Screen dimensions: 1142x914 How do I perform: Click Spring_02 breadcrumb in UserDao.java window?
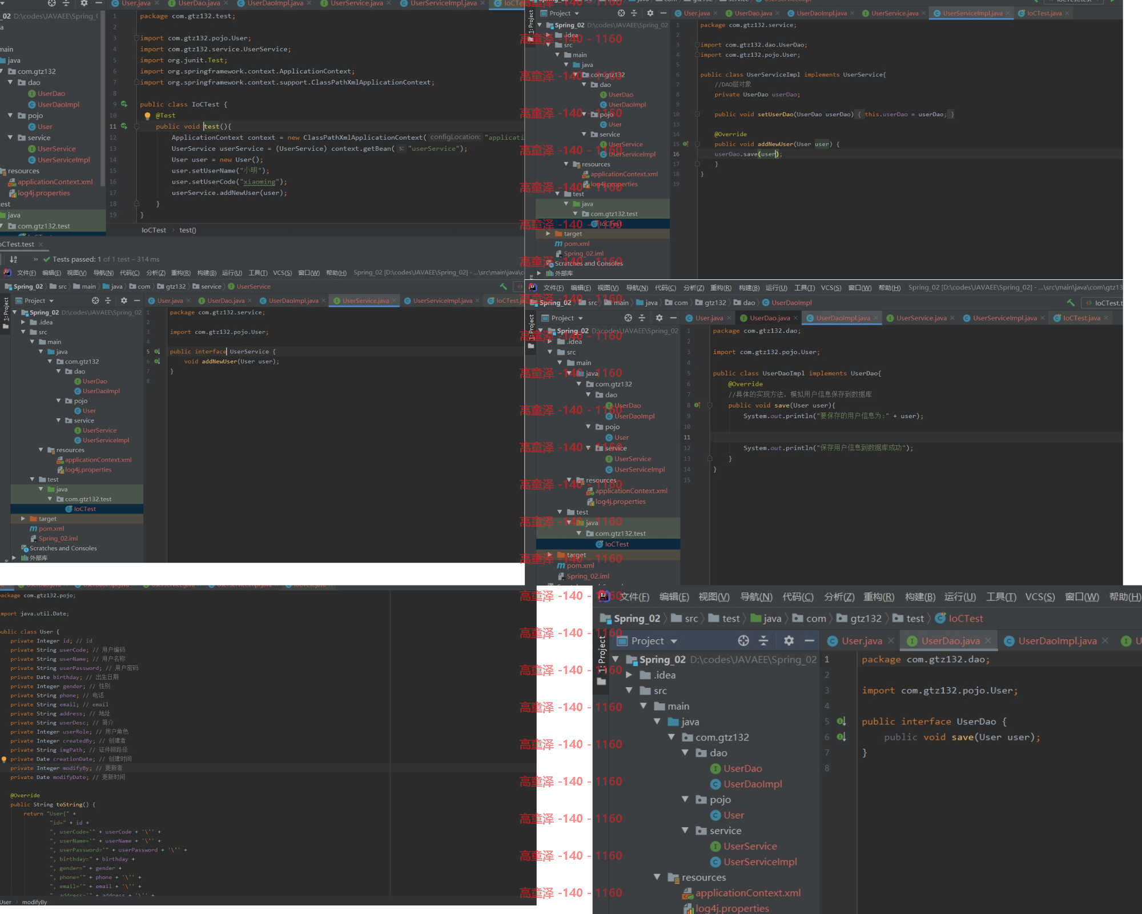[x=630, y=619]
